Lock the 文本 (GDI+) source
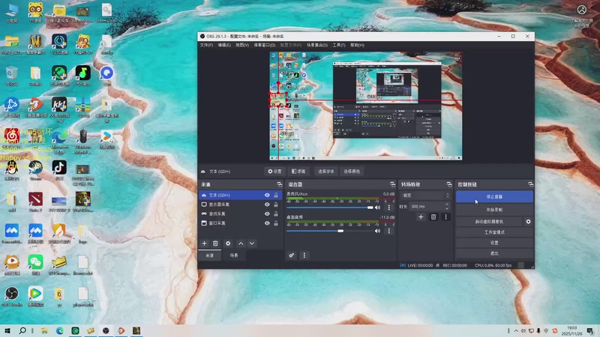Image resolution: width=600 pixels, height=337 pixels. coord(276,195)
